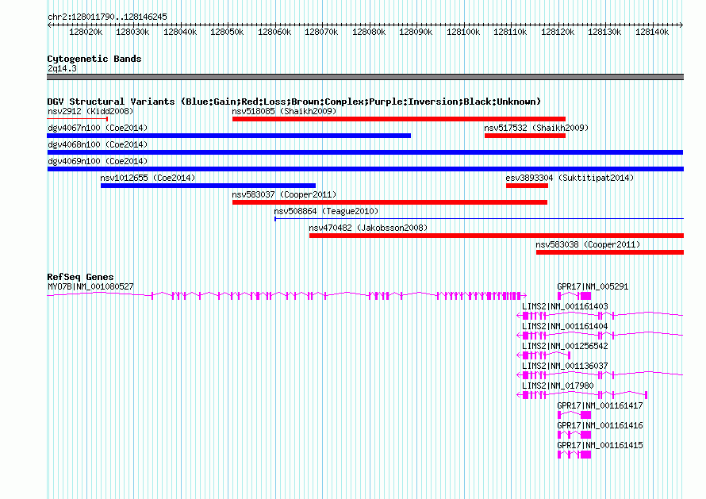Screen dimensions: 706x499
Task: Open gene GPR17|NM_001161417 label
Action: click(600, 405)
